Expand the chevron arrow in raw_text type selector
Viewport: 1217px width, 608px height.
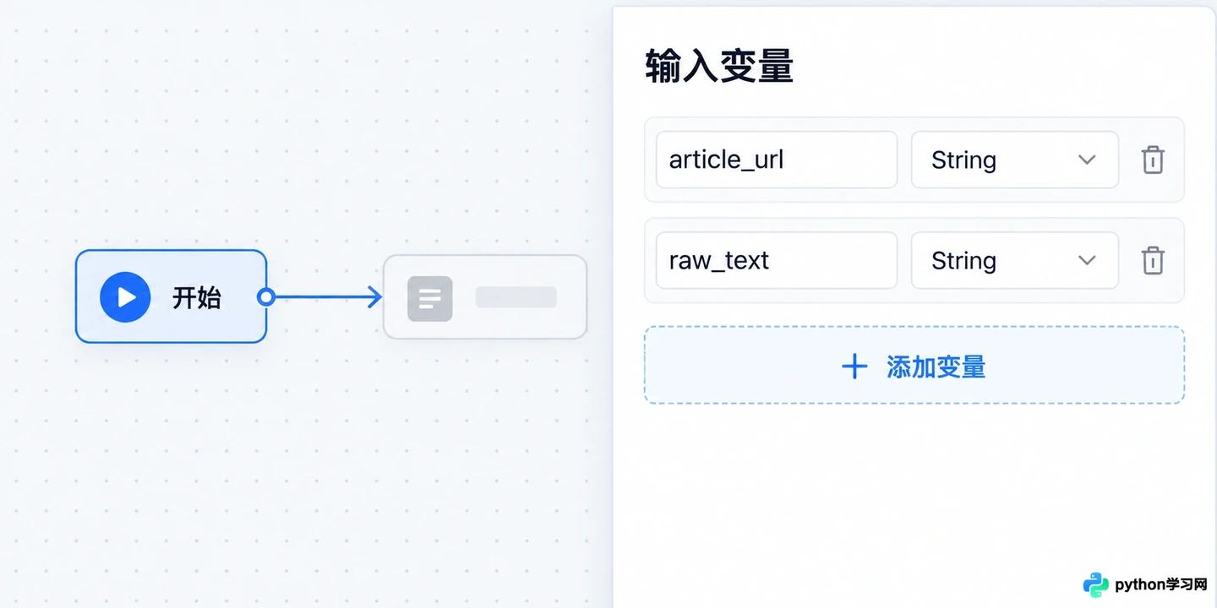point(1087,260)
